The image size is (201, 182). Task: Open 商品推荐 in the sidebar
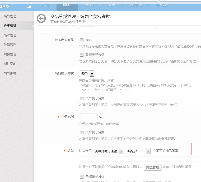(x=10, y=73)
